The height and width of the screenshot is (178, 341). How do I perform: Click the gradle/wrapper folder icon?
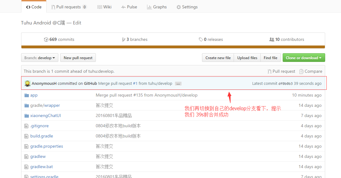click(27, 106)
